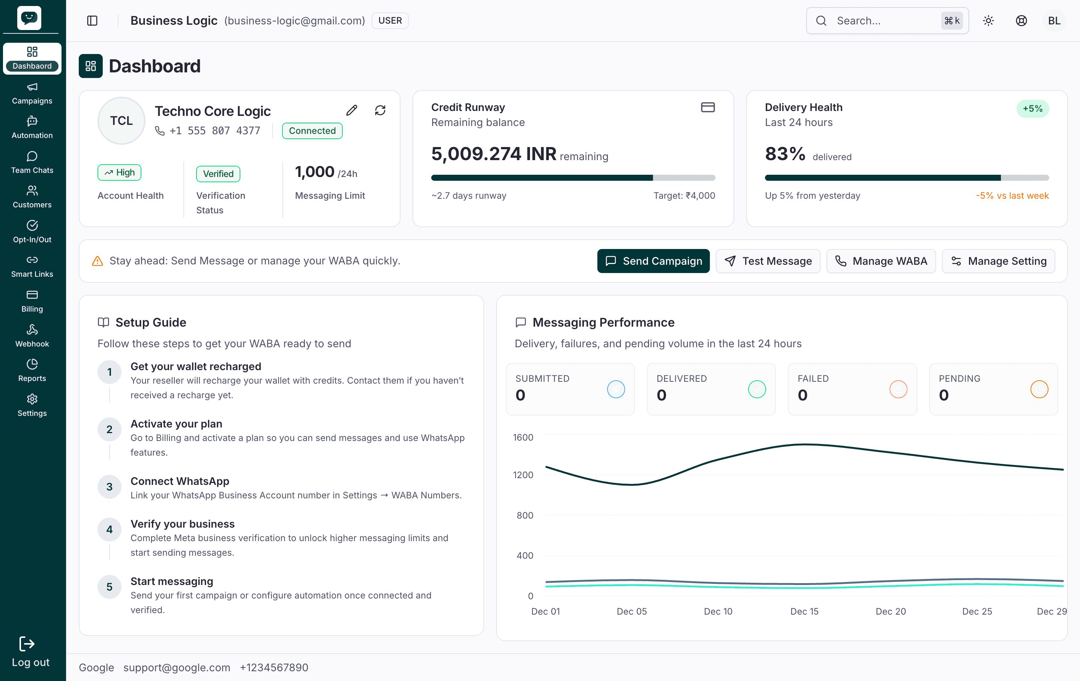
Task: Select step 1 Get your wallet recharged
Action: (282, 380)
